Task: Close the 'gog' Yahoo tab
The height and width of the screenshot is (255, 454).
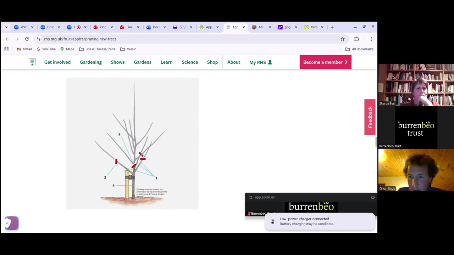Action: (296, 27)
